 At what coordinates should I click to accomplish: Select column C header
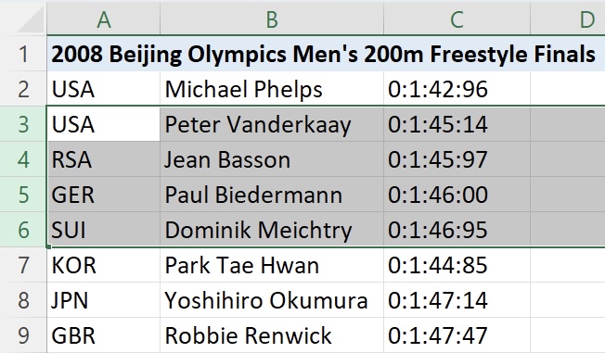[x=457, y=19]
